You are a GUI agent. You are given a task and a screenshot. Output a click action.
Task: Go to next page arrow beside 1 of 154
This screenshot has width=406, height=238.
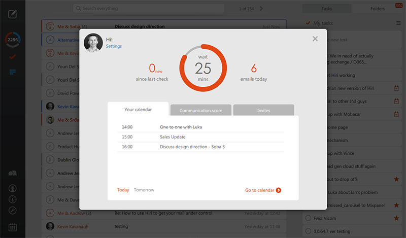pyautogui.click(x=261, y=9)
